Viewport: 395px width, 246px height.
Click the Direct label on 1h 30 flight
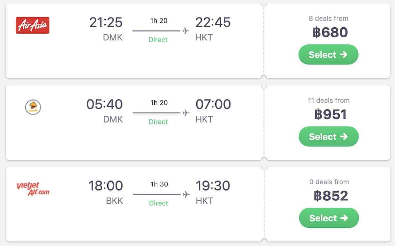click(x=158, y=203)
